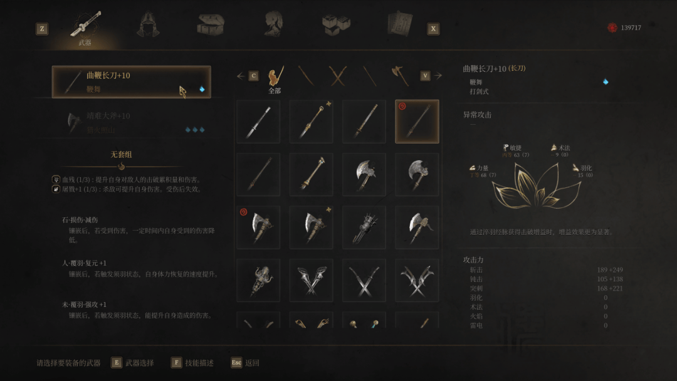The width and height of the screenshot is (677, 381).
Task: Click the E 武器选择 weapon select button
Action: 132,363
